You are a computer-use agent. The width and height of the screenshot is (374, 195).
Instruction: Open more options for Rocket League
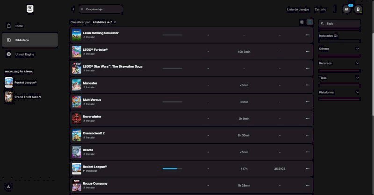click(308, 168)
